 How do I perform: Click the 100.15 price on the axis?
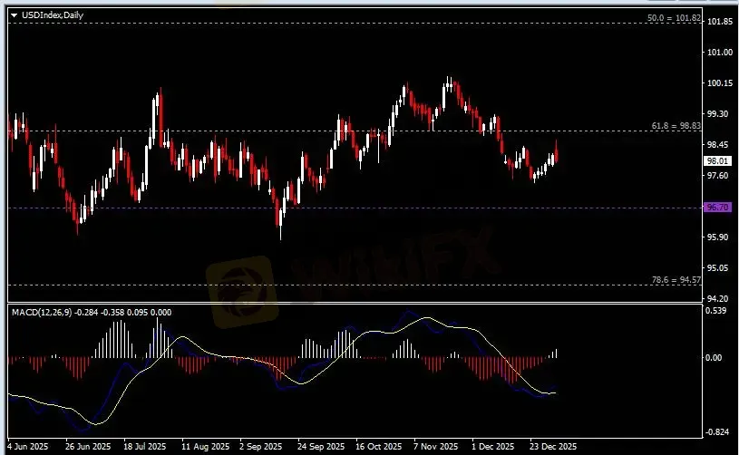coord(718,83)
